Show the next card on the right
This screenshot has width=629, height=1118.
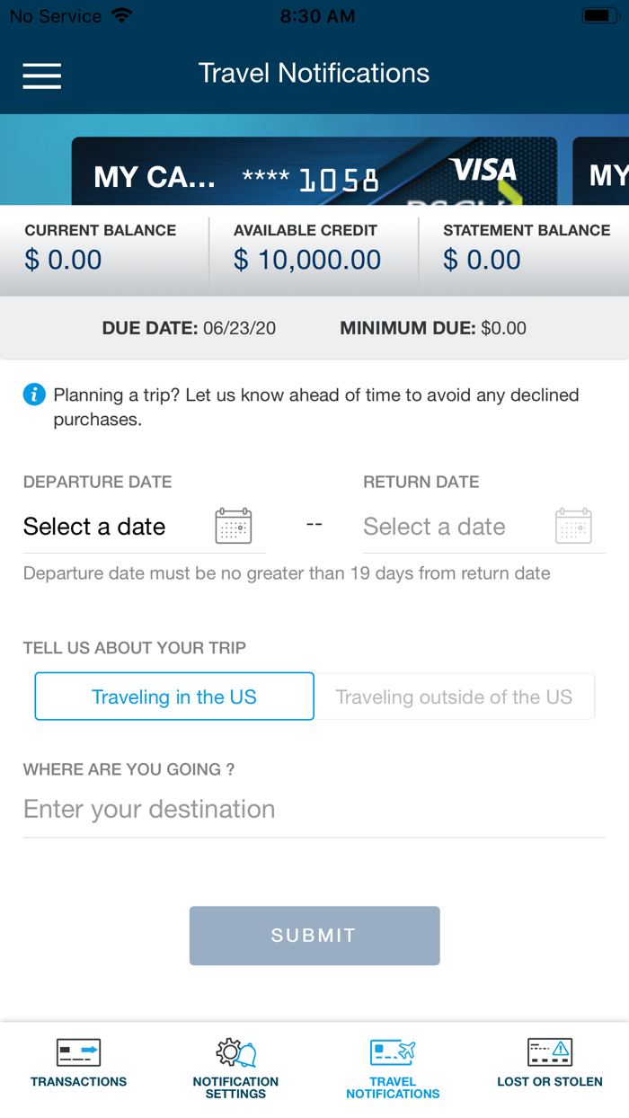(x=604, y=173)
